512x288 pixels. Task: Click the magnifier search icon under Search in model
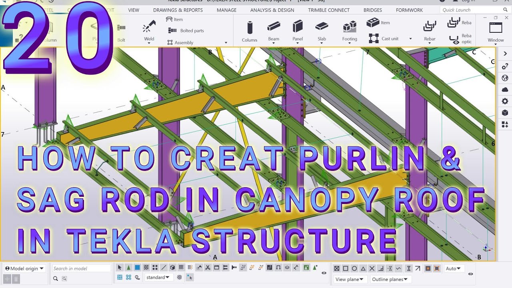pos(56,278)
